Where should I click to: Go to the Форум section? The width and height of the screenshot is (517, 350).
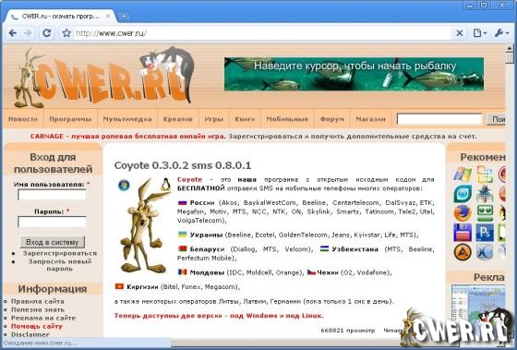coord(332,119)
